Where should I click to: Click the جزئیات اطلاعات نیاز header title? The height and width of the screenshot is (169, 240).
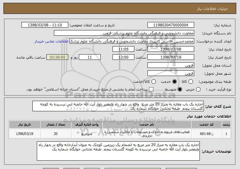pos(212,9)
